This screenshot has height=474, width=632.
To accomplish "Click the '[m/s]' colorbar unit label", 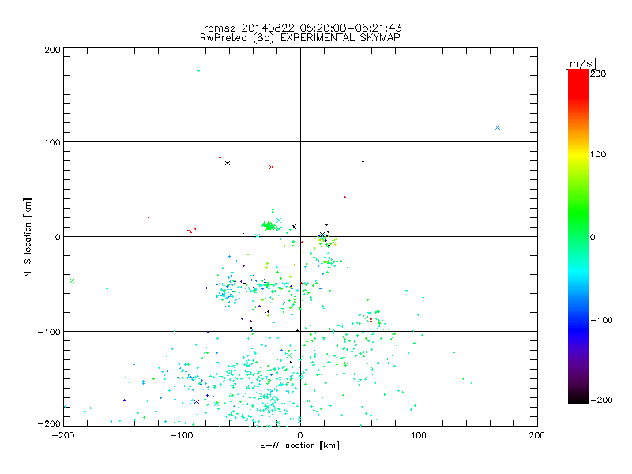I will tap(580, 63).
